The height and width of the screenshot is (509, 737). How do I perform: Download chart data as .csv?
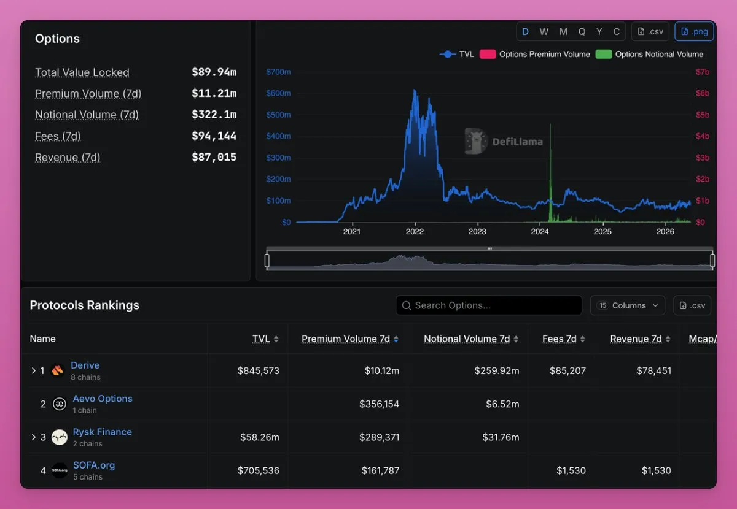click(650, 32)
